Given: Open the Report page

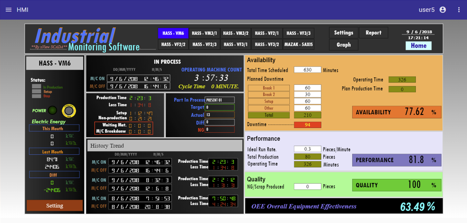Looking at the screenshot, I should click(x=373, y=33).
